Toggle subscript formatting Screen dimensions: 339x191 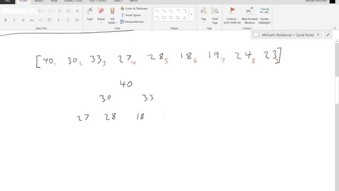40,20
